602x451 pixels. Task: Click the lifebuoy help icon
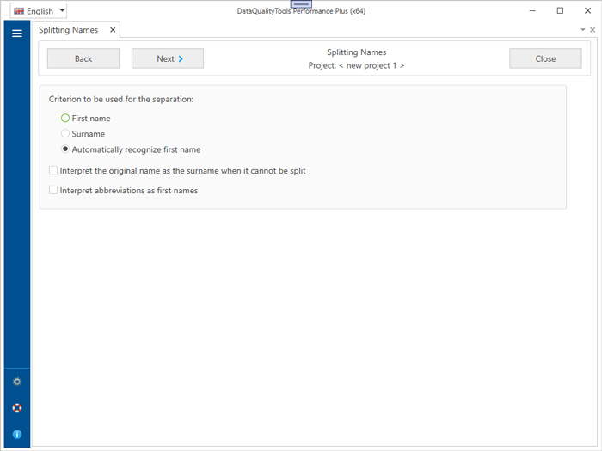[16, 408]
